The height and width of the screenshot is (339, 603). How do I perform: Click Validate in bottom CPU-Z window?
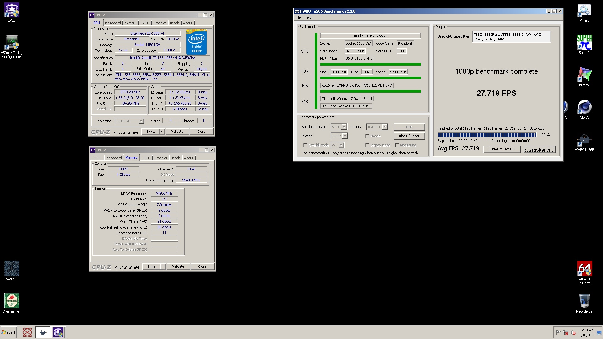point(178,266)
